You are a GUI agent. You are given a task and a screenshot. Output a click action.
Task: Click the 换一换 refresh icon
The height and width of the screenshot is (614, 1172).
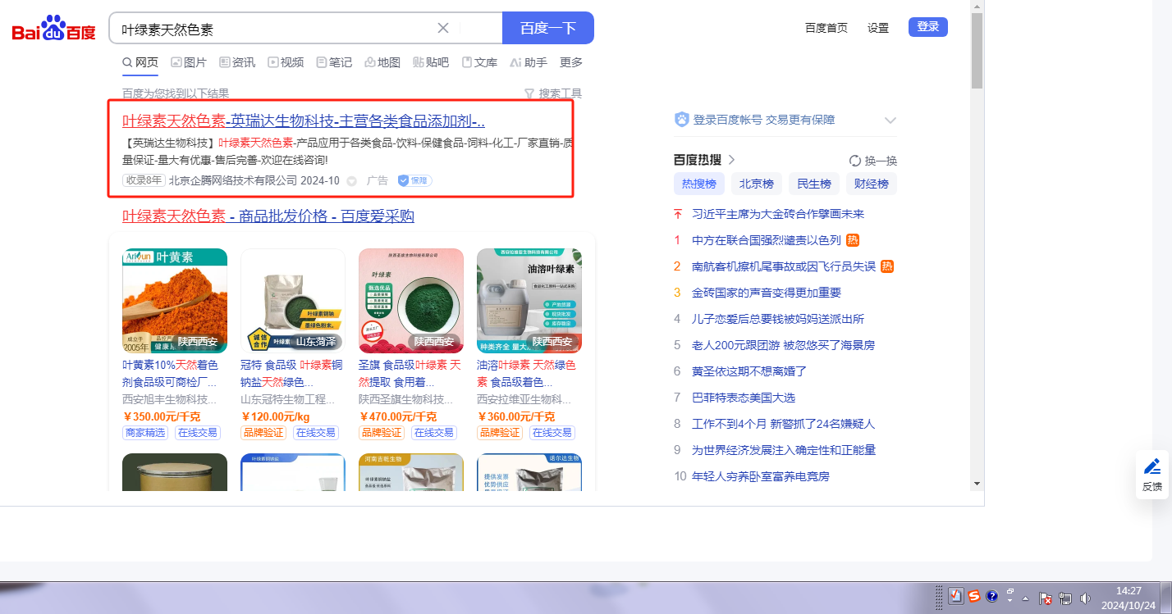tap(854, 161)
